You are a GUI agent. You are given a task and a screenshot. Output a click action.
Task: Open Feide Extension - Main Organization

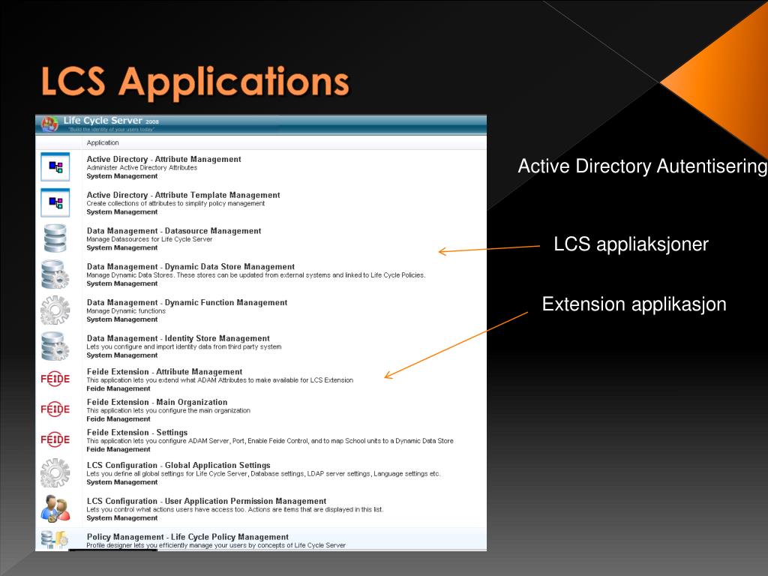(x=157, y=402)
